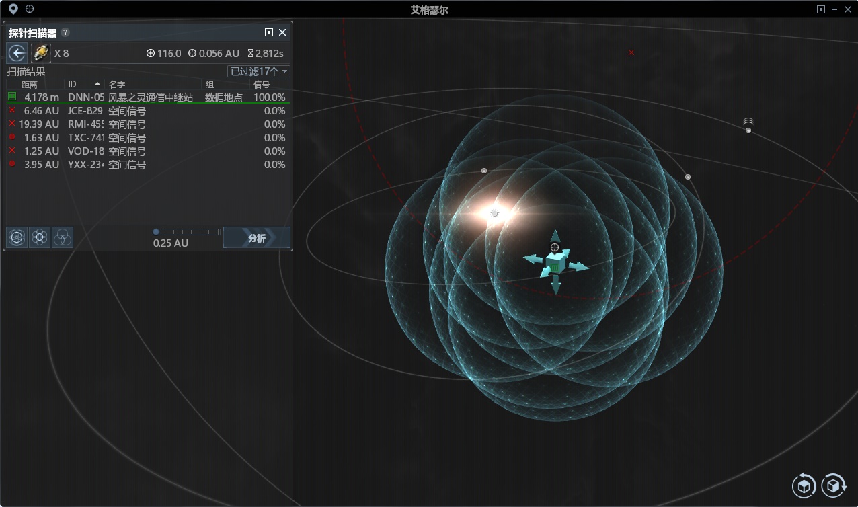Click the scan probe launcher icon

41,53
